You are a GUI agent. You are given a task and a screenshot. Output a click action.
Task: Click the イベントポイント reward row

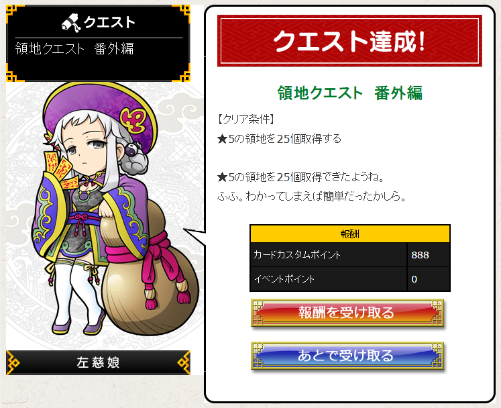[x=350, y=279]
